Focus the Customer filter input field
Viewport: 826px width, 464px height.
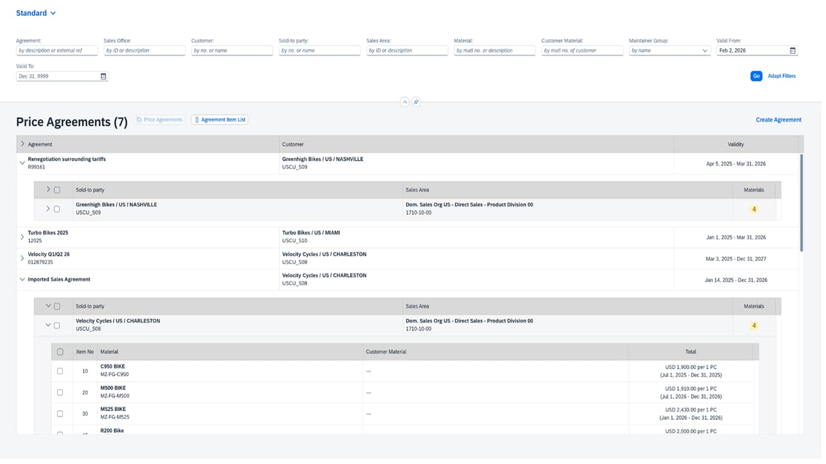click(232, 51)
